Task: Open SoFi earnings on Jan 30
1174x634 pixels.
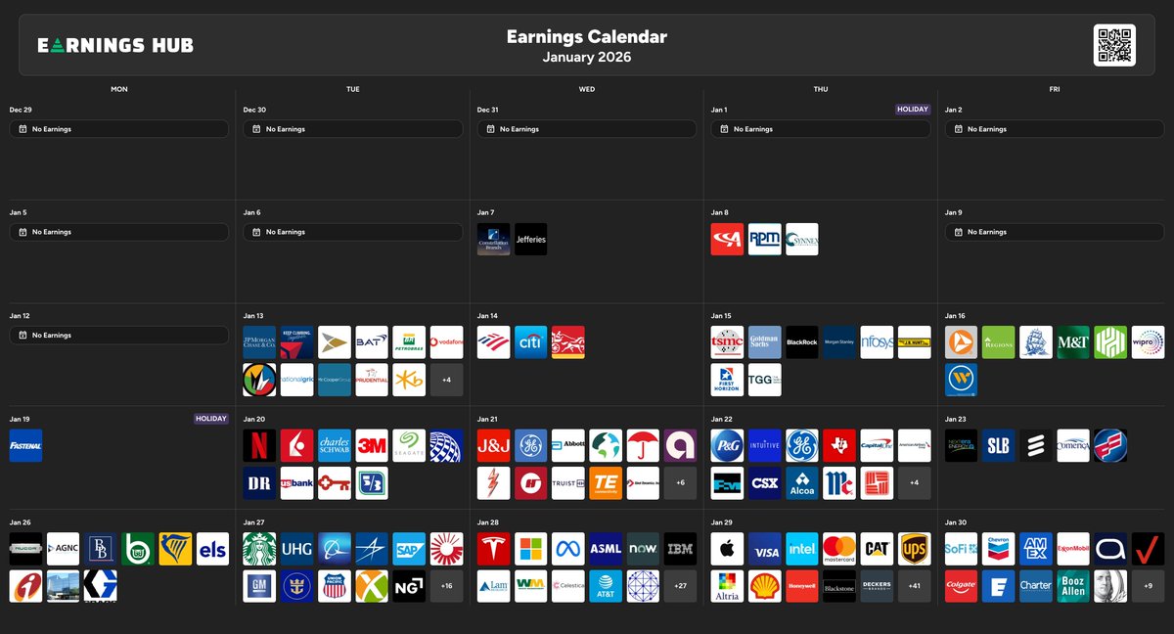Action: [962, 549]
